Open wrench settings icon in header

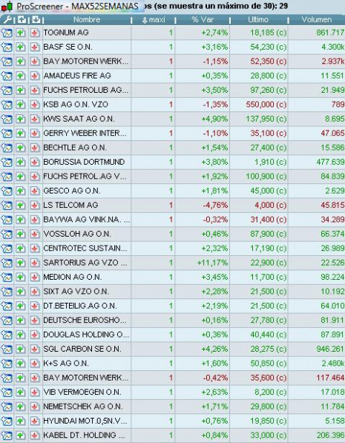coord(7,19)
